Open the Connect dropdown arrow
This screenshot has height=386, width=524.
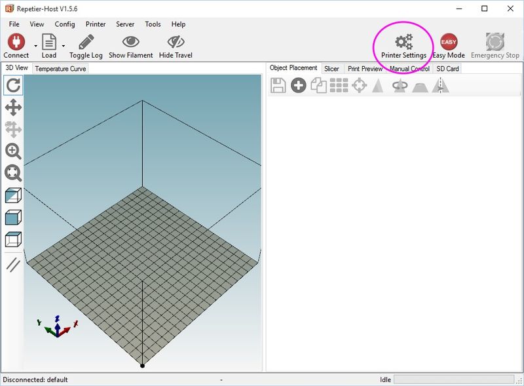tap(35, 46)
